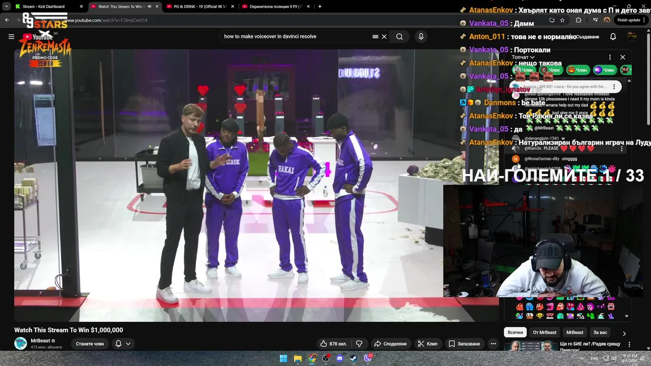Expand the Топчат chat mode dropdown

[x=523, y=57]
